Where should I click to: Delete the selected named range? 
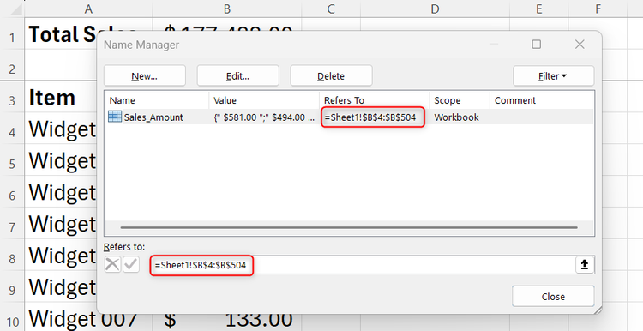331,75
